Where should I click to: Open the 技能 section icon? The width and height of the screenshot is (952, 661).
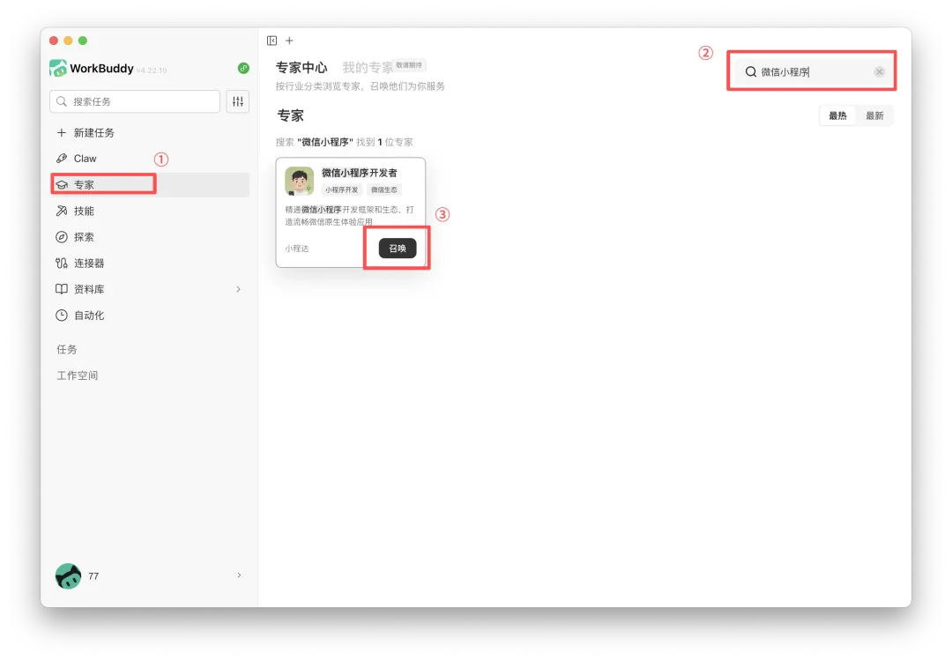tap(62, 211)
